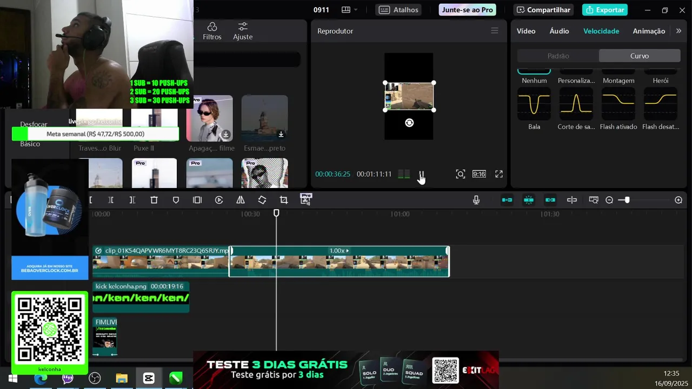The width and height of the screenshot is (692, 389).
Task: Click Junte-se ao Pro button
Action: click(x=467, y=10)
